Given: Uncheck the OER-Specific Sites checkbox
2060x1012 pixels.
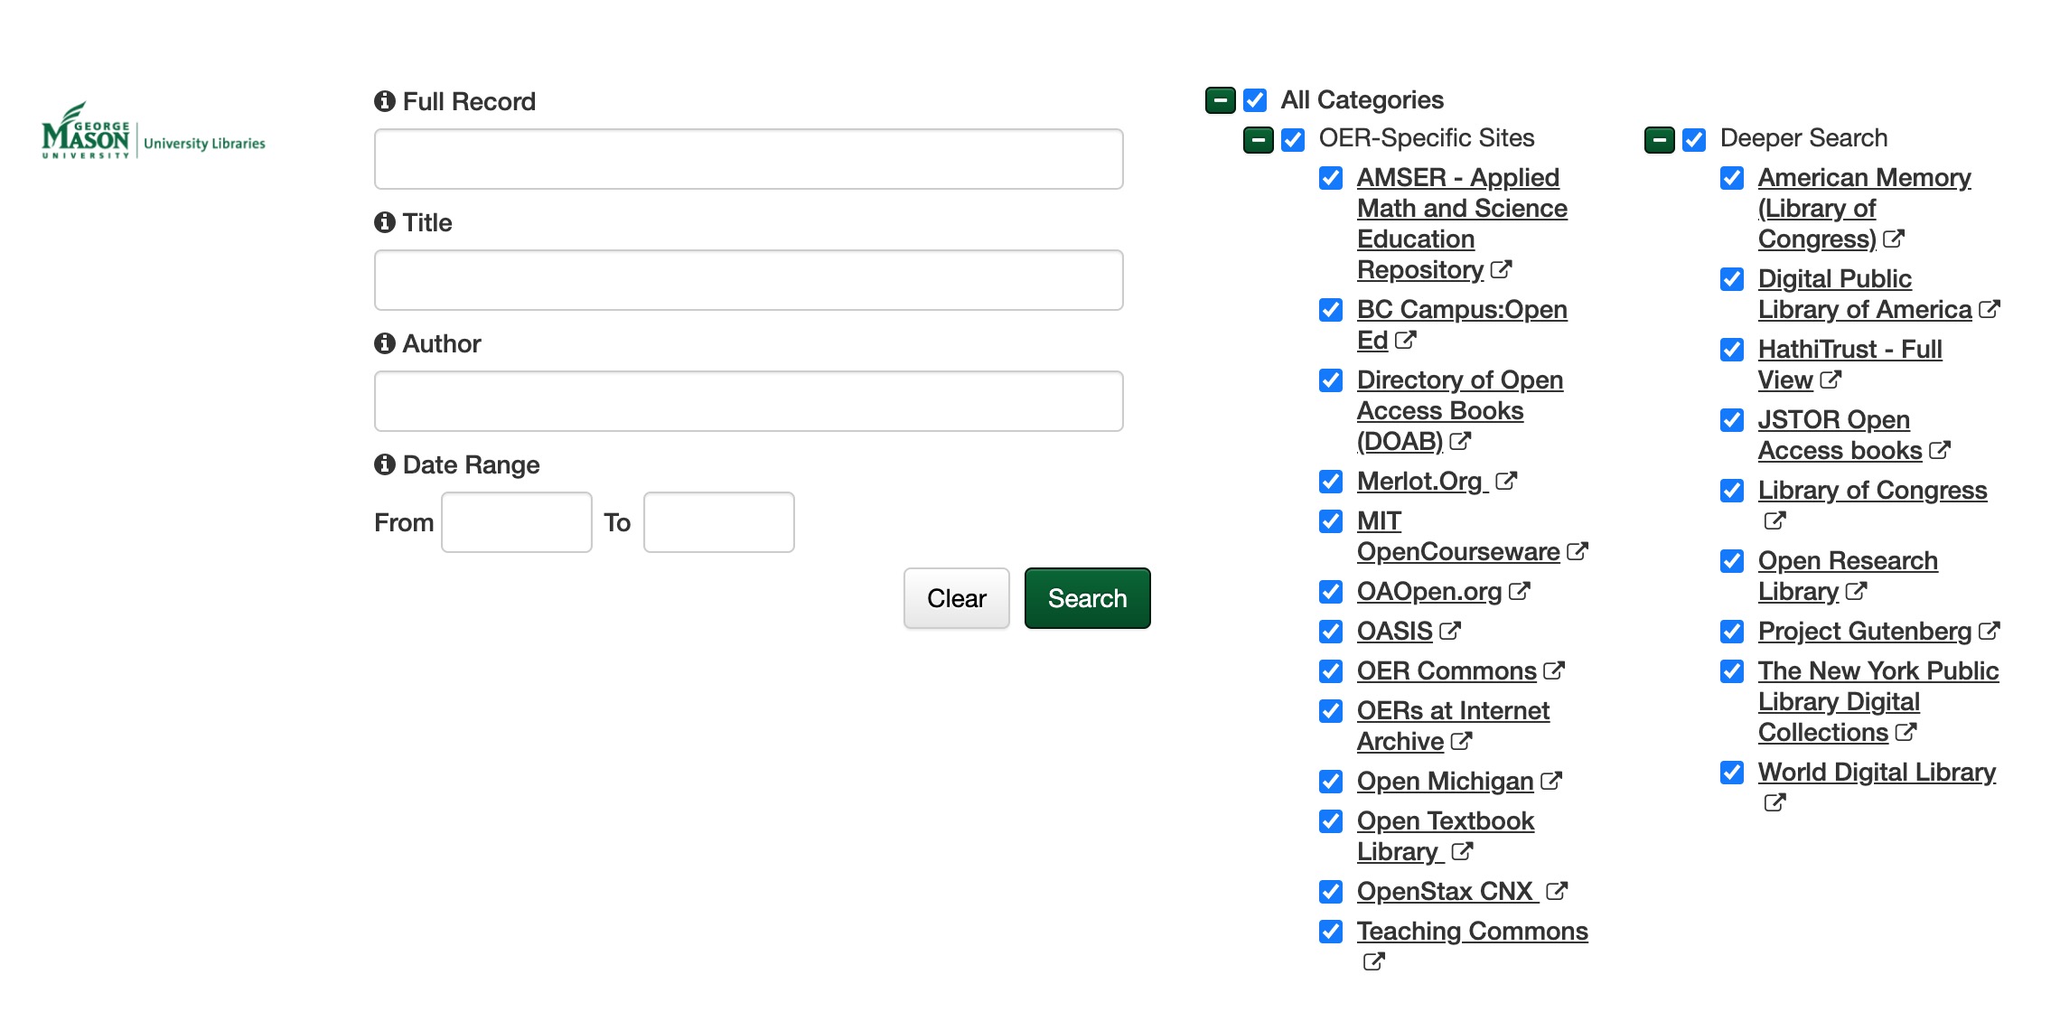Looking at the screenshot, I should click(1293, 139).
